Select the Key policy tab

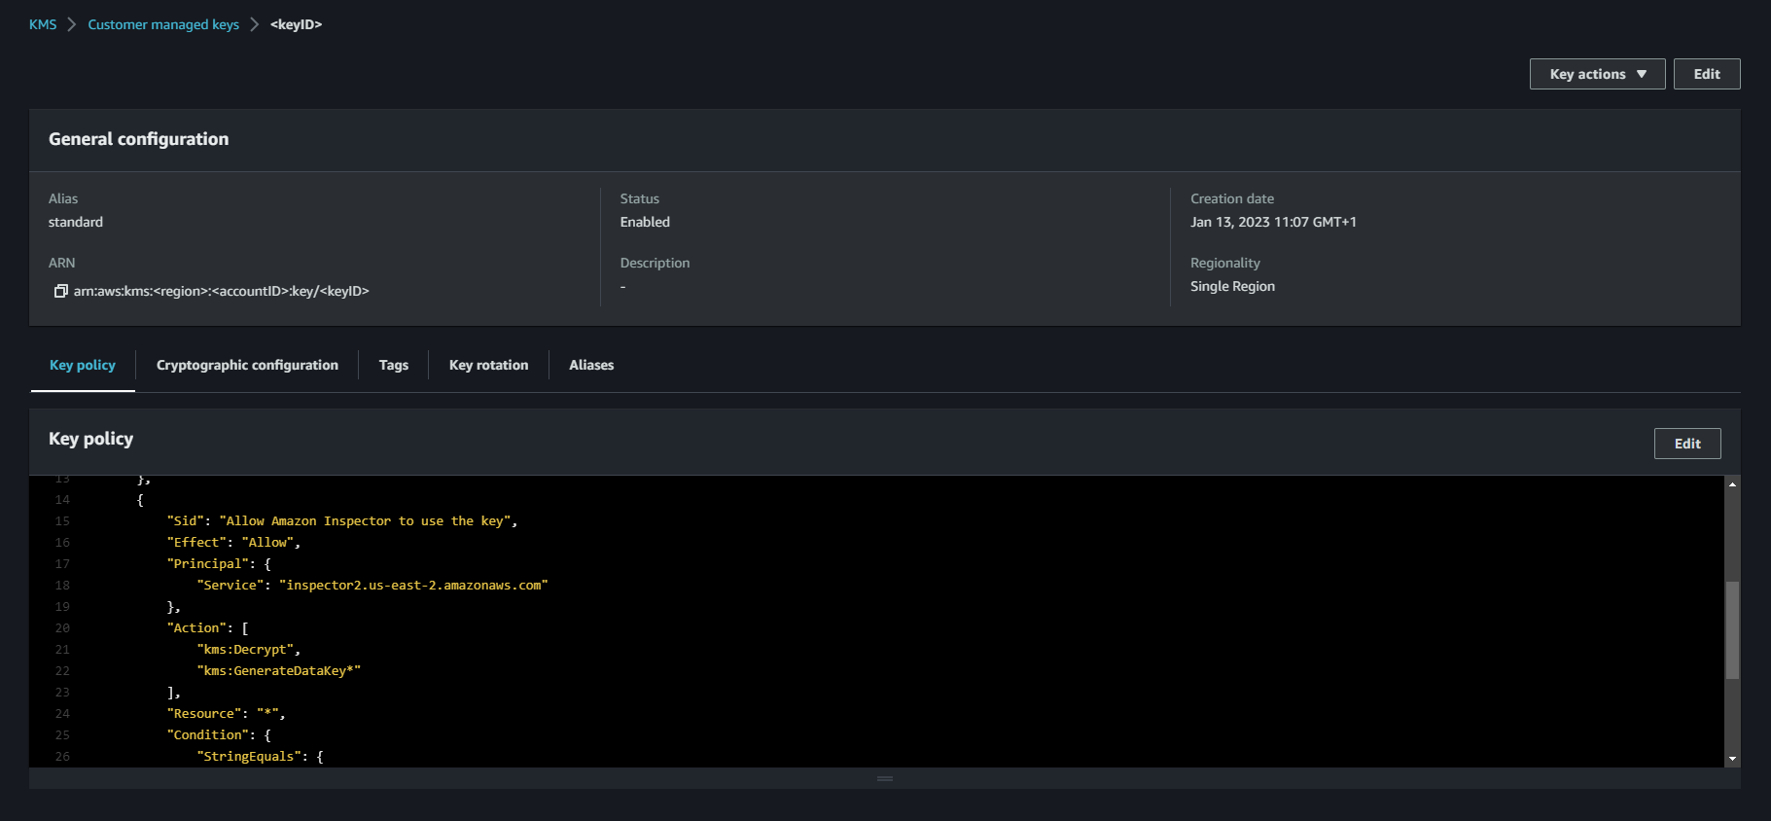83,365
